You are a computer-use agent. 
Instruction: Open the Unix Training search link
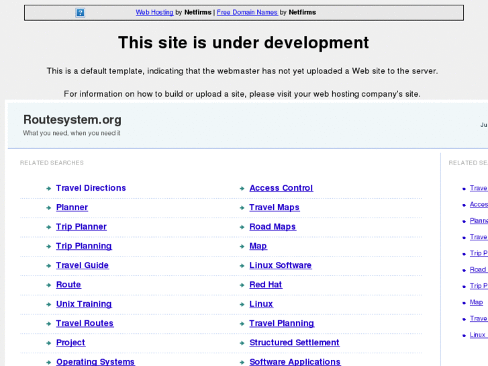(x=84, y=304)
